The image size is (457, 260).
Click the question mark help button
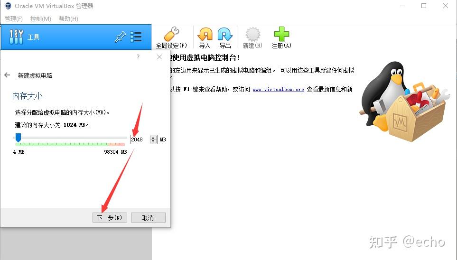coord(138,57)
